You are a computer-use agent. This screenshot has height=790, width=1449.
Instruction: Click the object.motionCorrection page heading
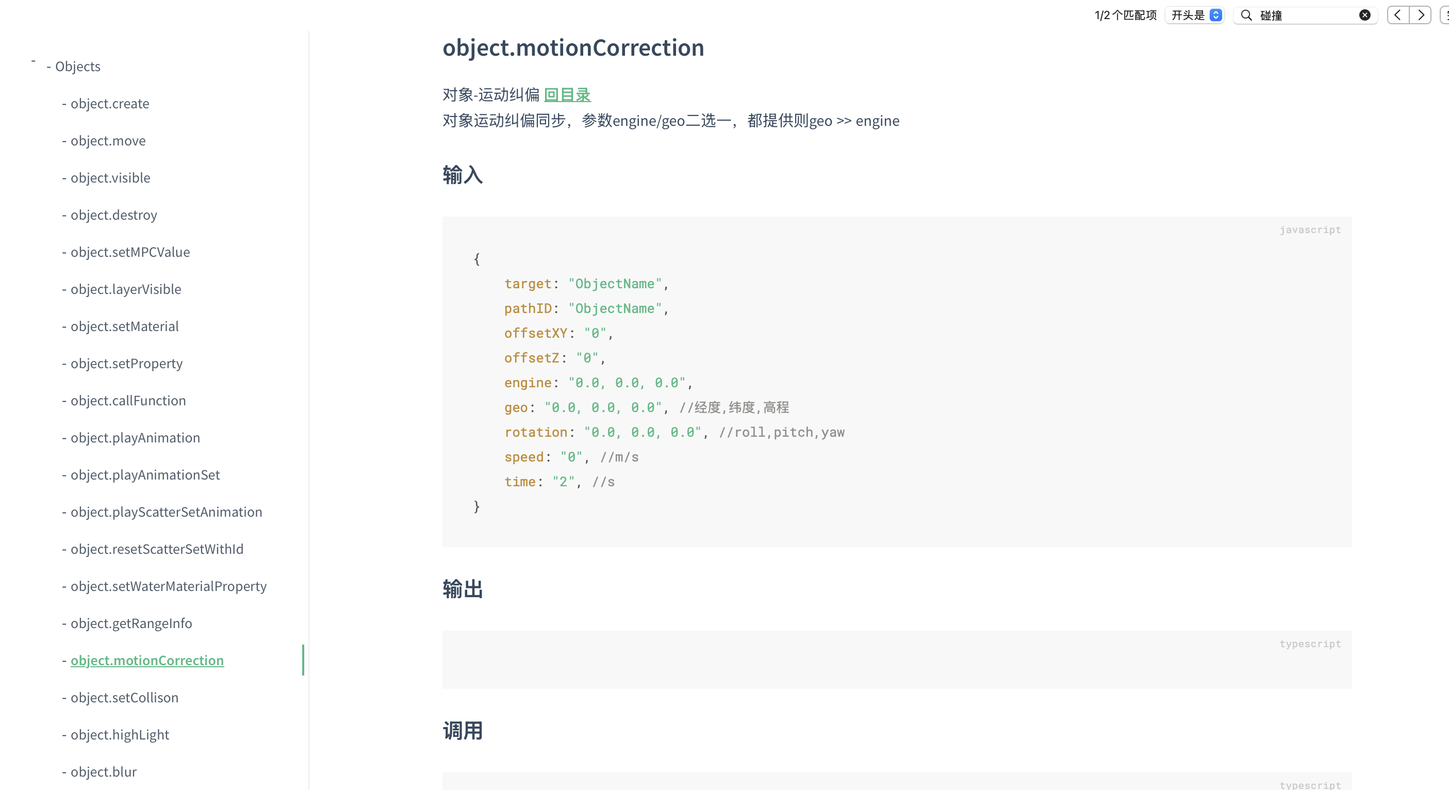tap(573, 48)
